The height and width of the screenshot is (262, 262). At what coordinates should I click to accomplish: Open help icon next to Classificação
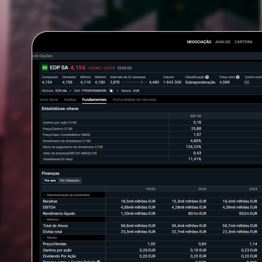pyautogui.click(x=207, y=77)
